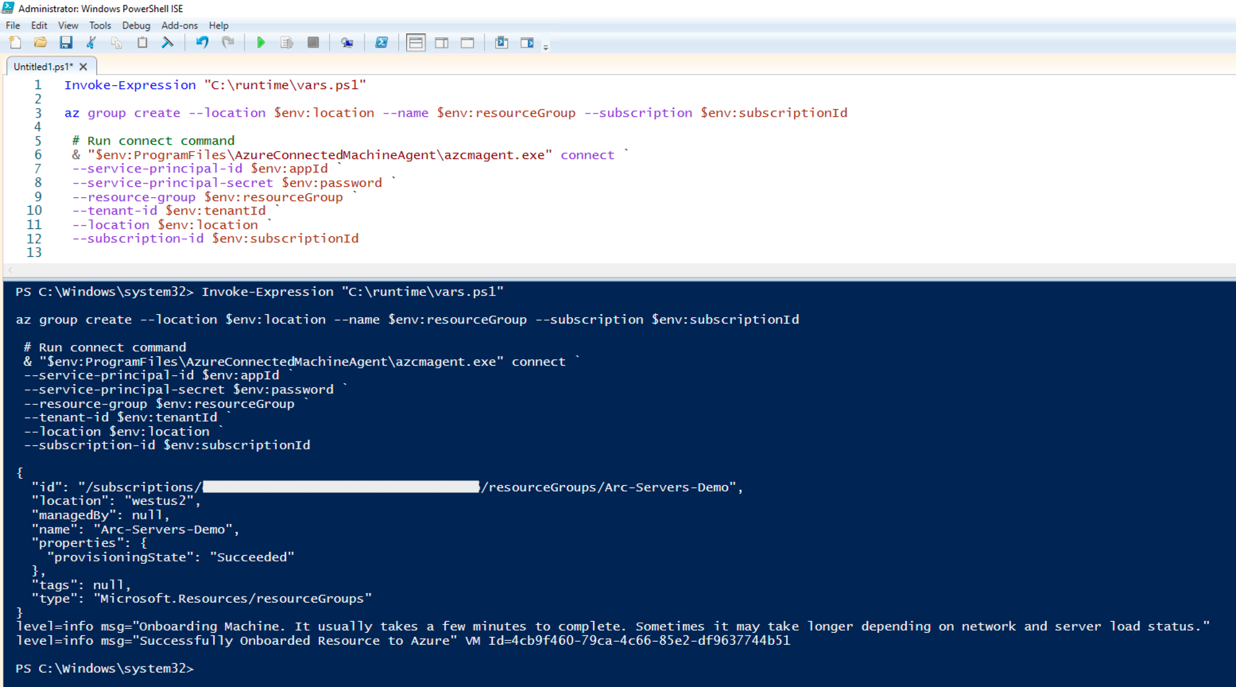Start PowerShell.exe from the blue console icon
The image size is (1236, 687).
(x=382, y=43)
